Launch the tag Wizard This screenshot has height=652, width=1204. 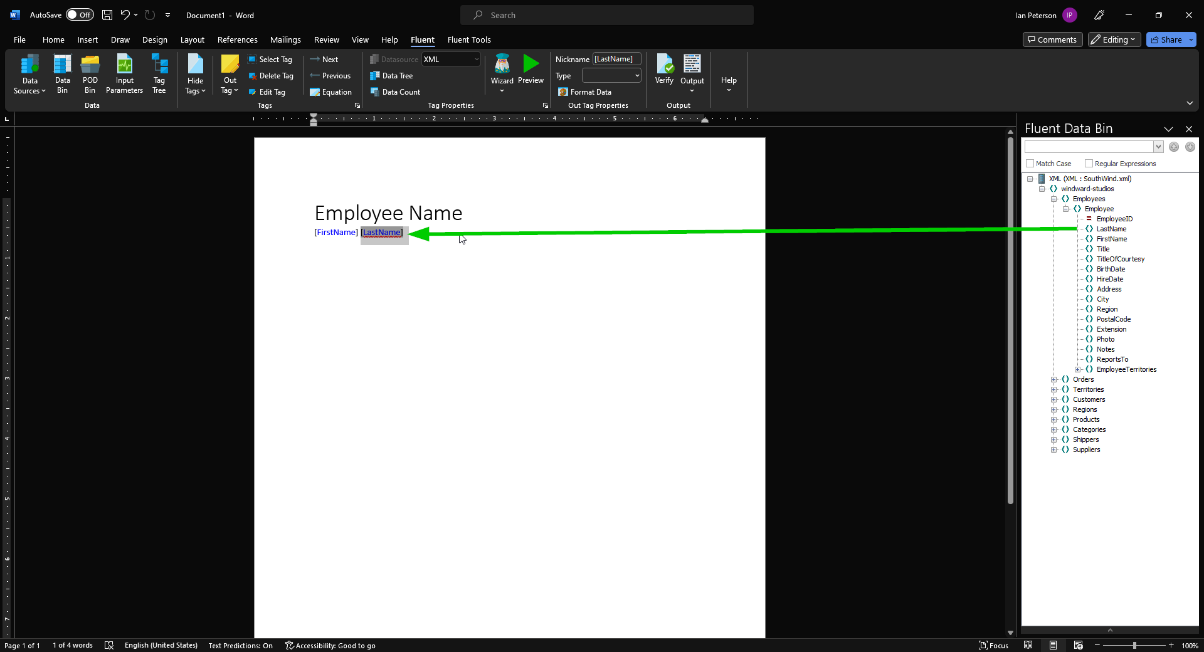pyautogui.click(x=502, y=74)
